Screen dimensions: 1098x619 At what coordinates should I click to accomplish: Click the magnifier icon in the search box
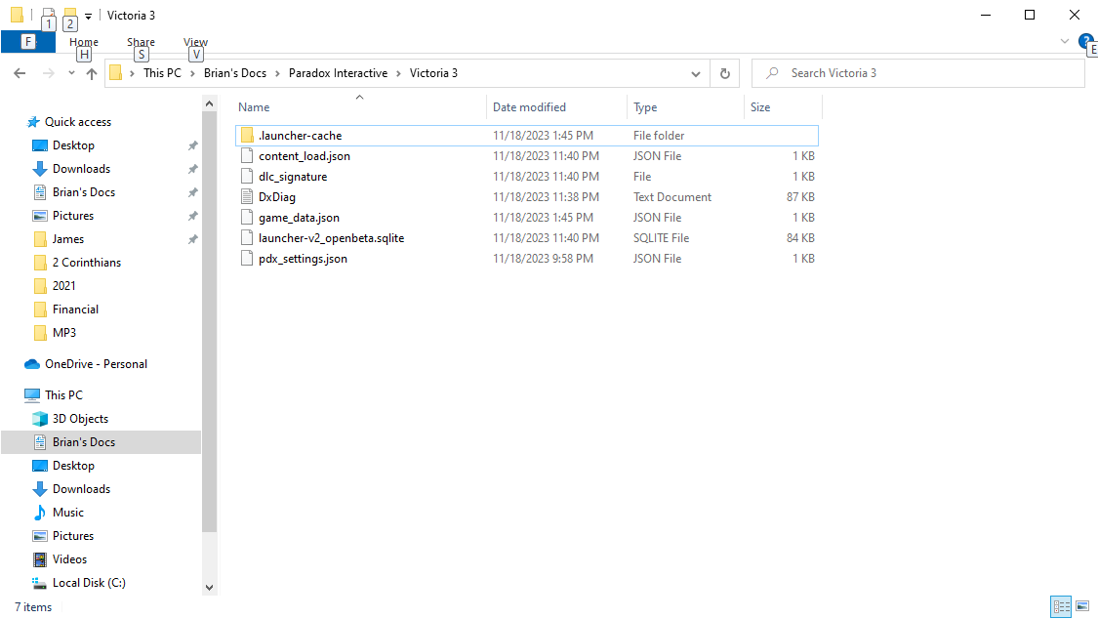click(x=772, y=73)
